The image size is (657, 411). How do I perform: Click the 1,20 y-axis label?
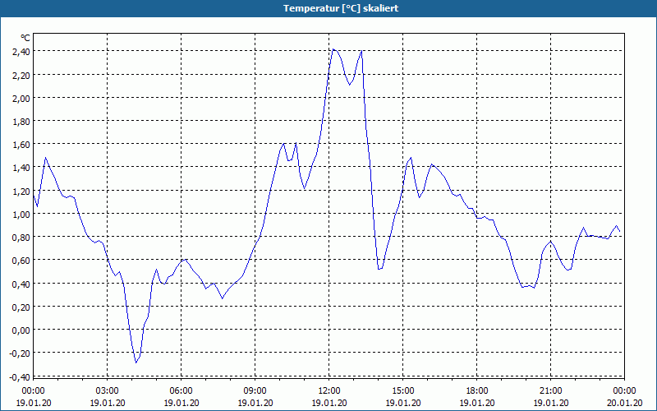[x=22, y=192]
